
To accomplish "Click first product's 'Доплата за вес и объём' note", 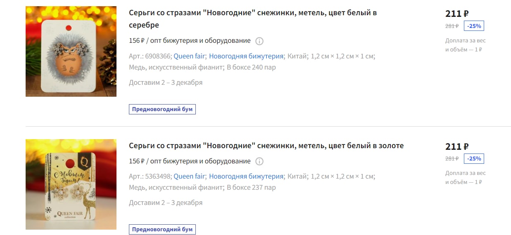I will 466,45.
